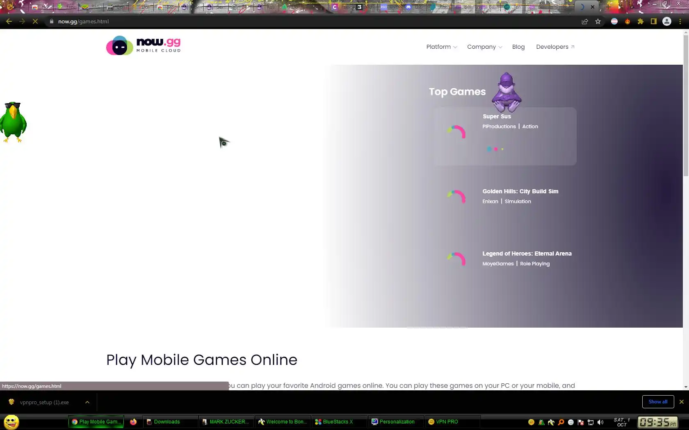The image size is (689, 430).
Task: Close the active browser tab
Action: (x=593, y=7)
